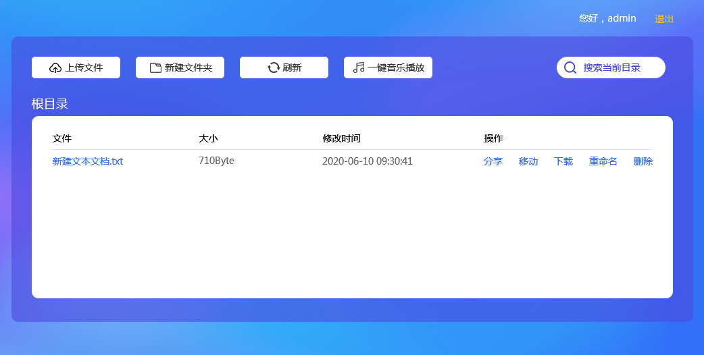Click the 您好，admin greeting
704x355 pixels.
point(607,18)
